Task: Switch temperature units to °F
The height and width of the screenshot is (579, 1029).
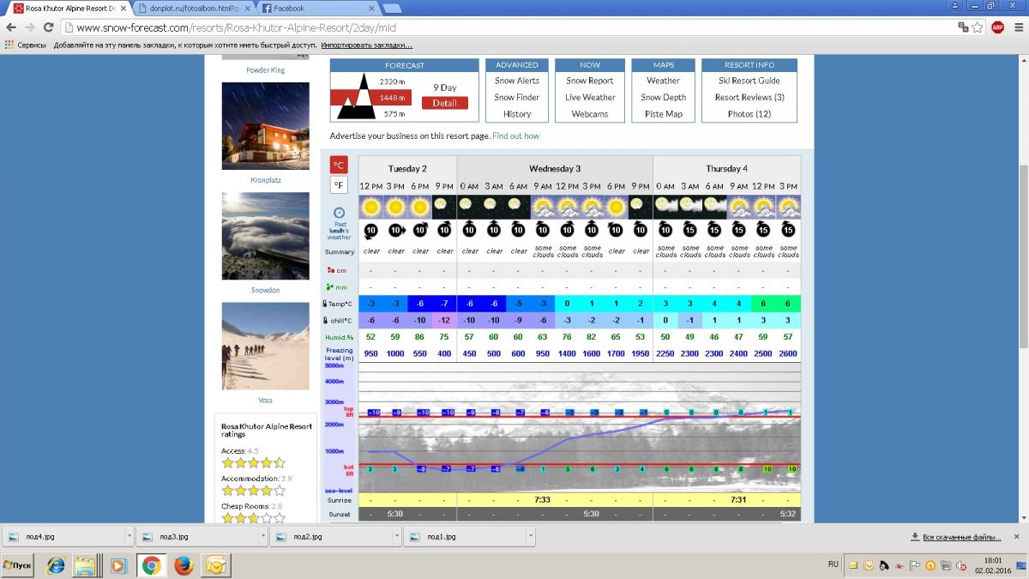Action: 340,185
